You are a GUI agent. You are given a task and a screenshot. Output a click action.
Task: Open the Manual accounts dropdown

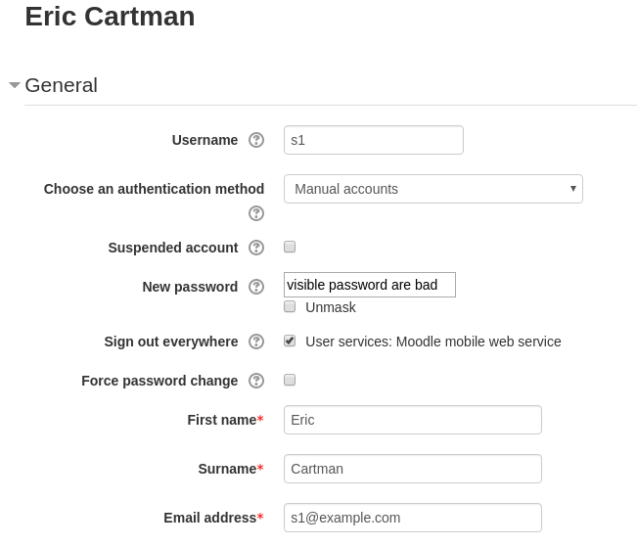tap(433, 189)
